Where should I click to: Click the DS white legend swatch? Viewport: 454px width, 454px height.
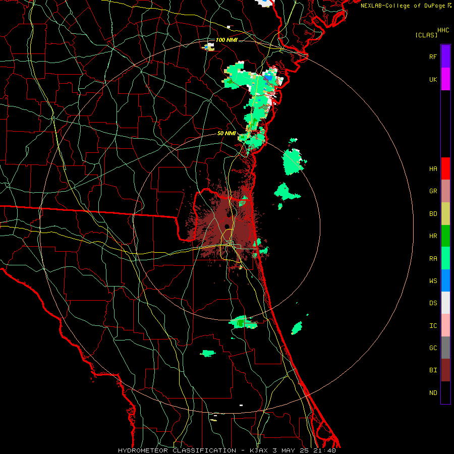[x=445, y=303]
